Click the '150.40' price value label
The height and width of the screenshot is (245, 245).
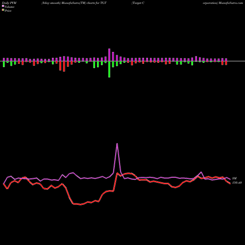tap(237, 183)
